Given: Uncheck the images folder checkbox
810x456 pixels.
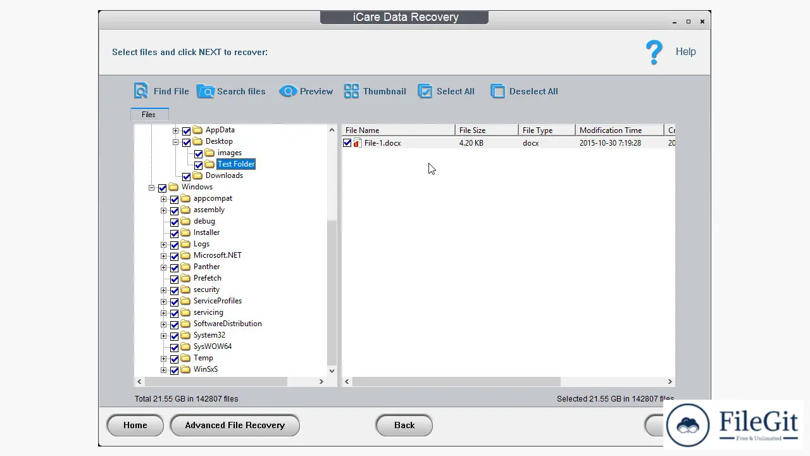Looking at the screenshot, I should [199, 154].
